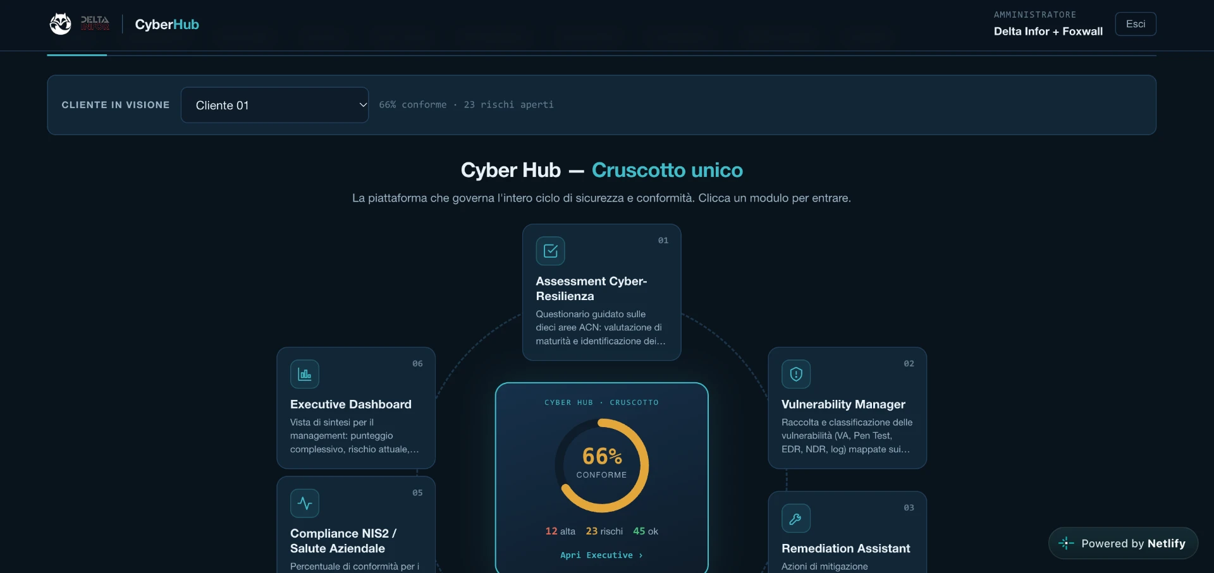1214x573 pixels.
Task: Click module number 02 label
Action: click(x=909, y=364)
